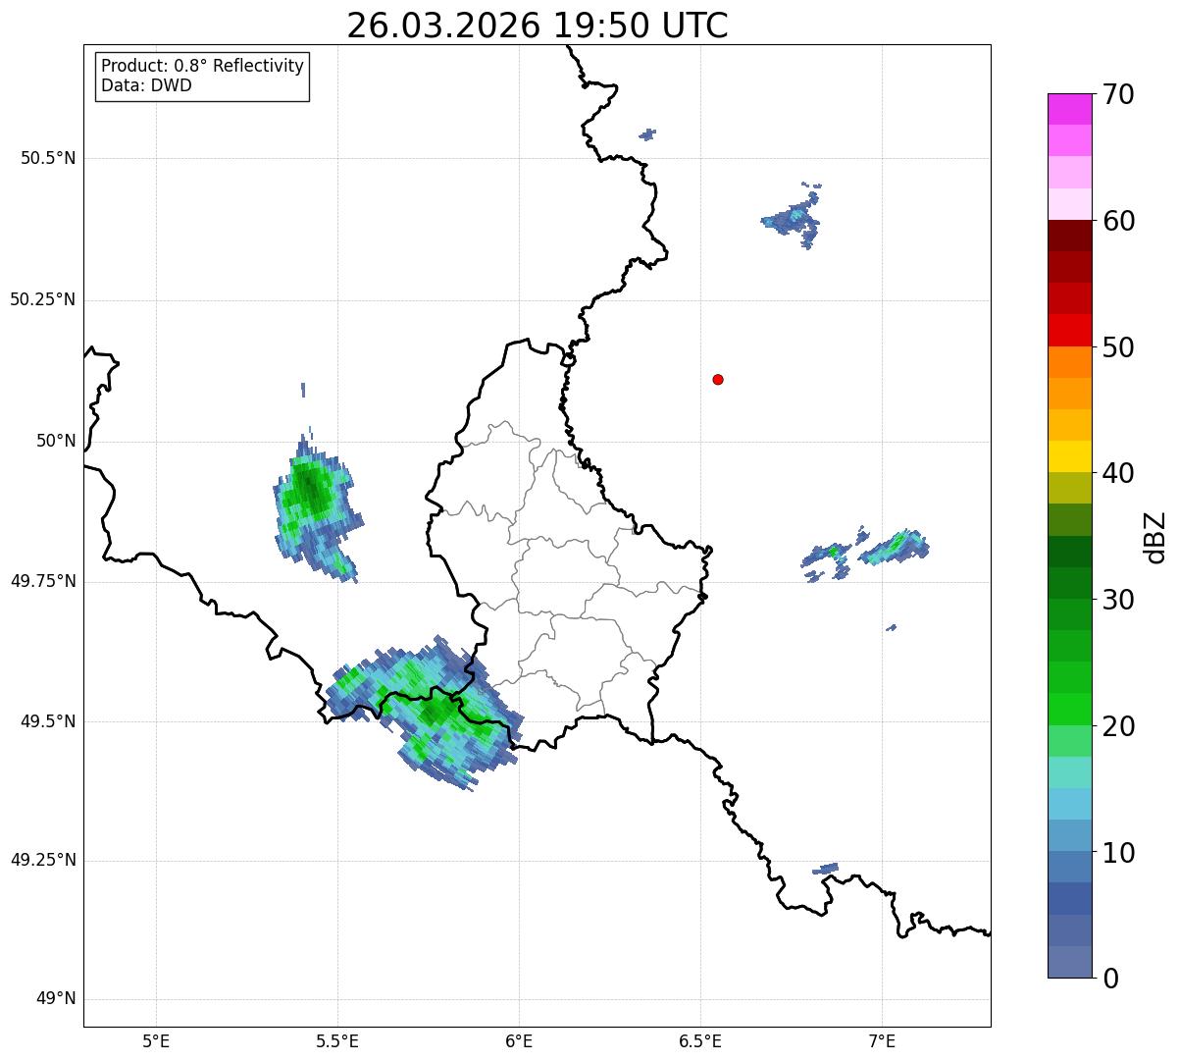Click the light cyan colorbar segment near 15
Screen dimensions: 1179x1061
pos(1070,772)
